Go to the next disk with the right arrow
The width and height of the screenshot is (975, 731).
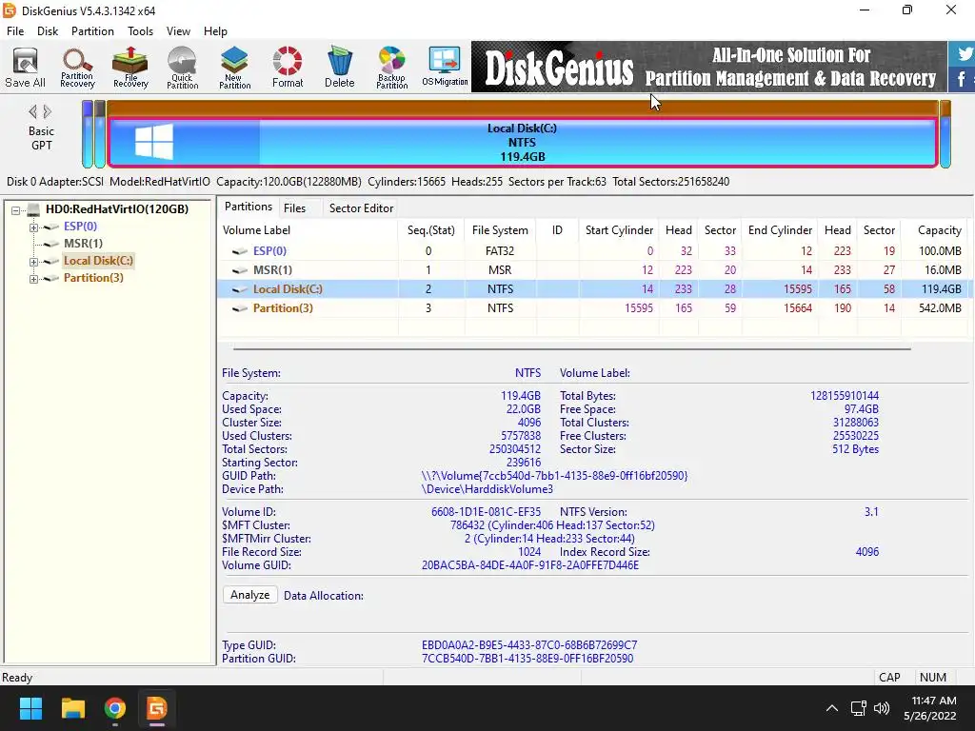click(48, 112)
